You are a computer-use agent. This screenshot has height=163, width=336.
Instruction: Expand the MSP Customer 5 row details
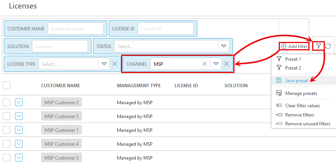pyautogui.click(x=19, y=116)
